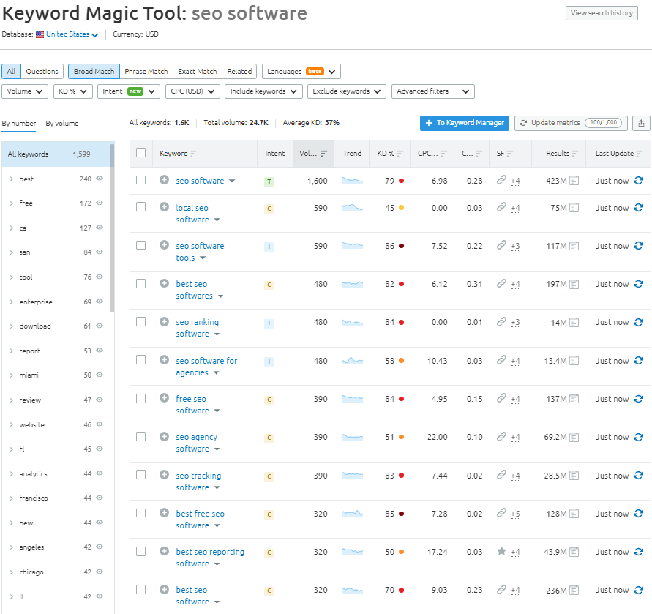Click orange KD dot for 58
Screen dimensions: 652x614
click(401, 361)
